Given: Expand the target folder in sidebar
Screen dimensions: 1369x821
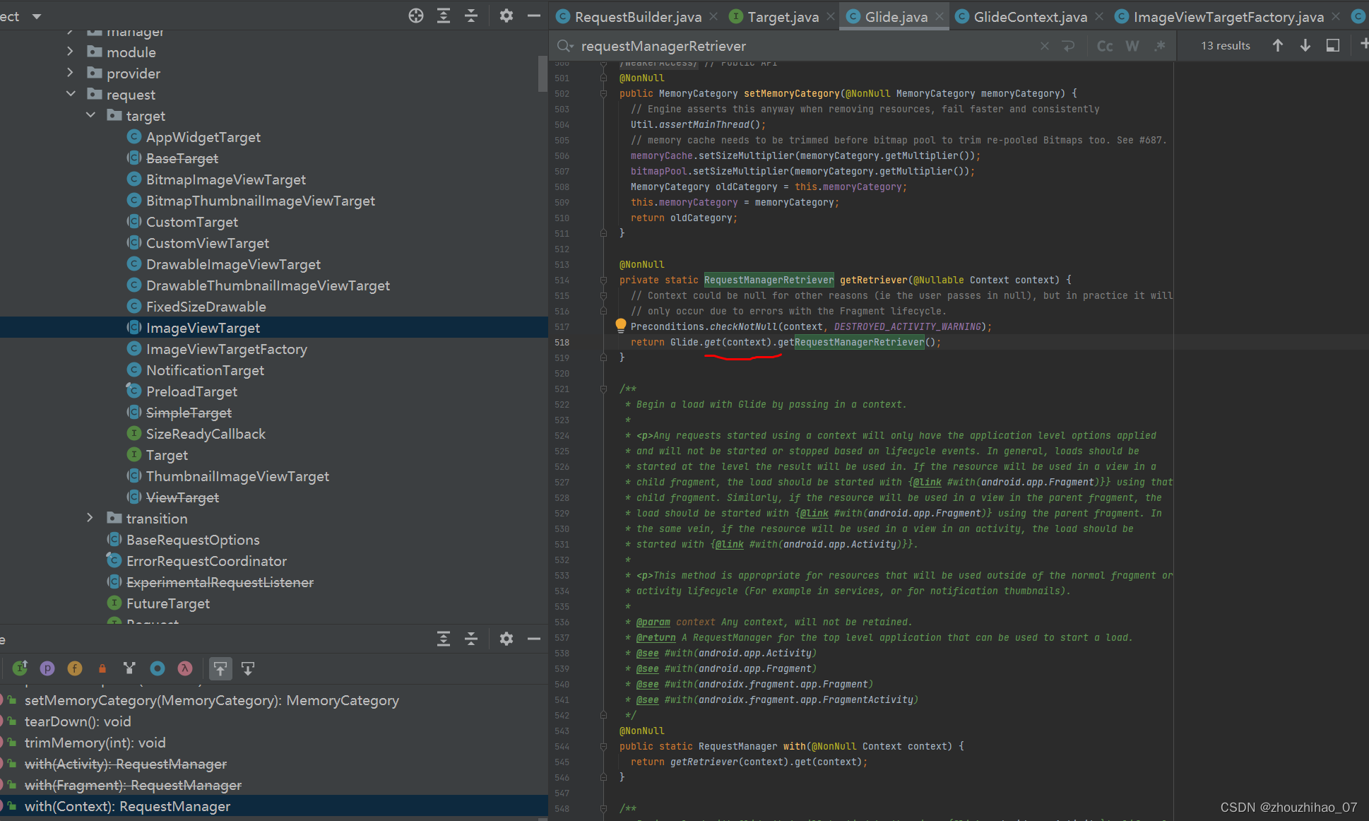Looking at the screenshot, I should pos(93,115).
